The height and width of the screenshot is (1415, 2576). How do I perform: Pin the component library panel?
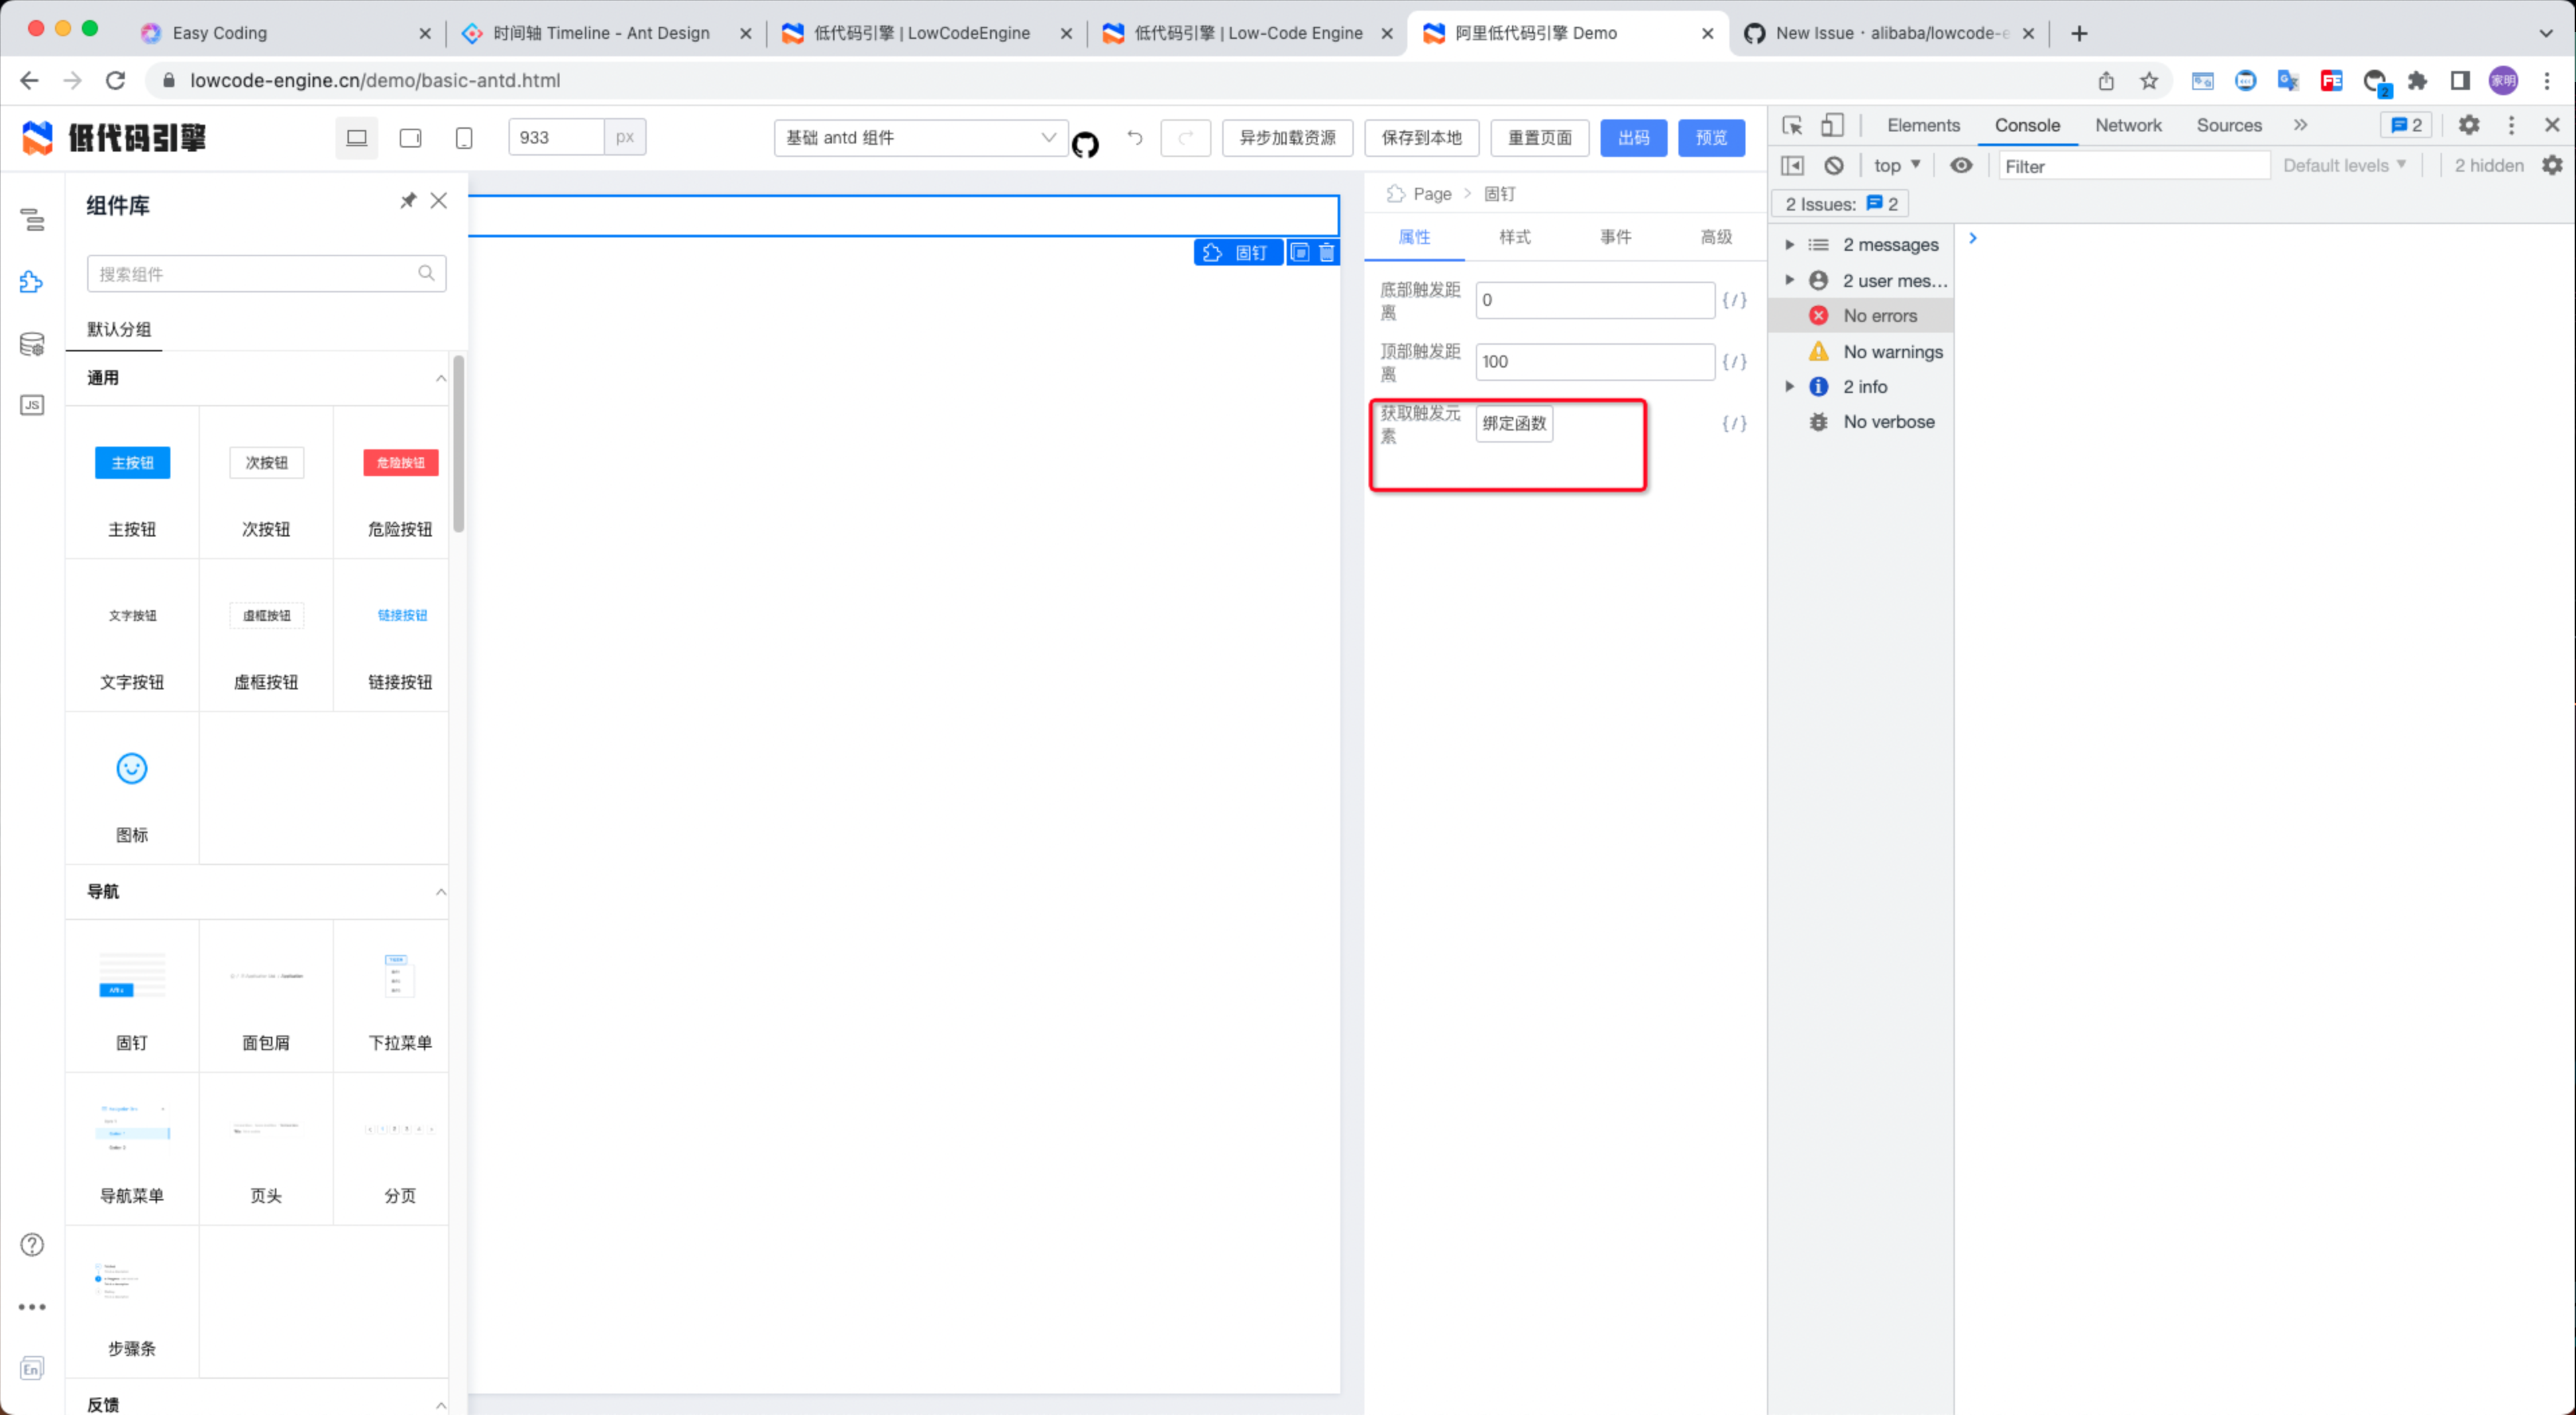click(408, 200)
